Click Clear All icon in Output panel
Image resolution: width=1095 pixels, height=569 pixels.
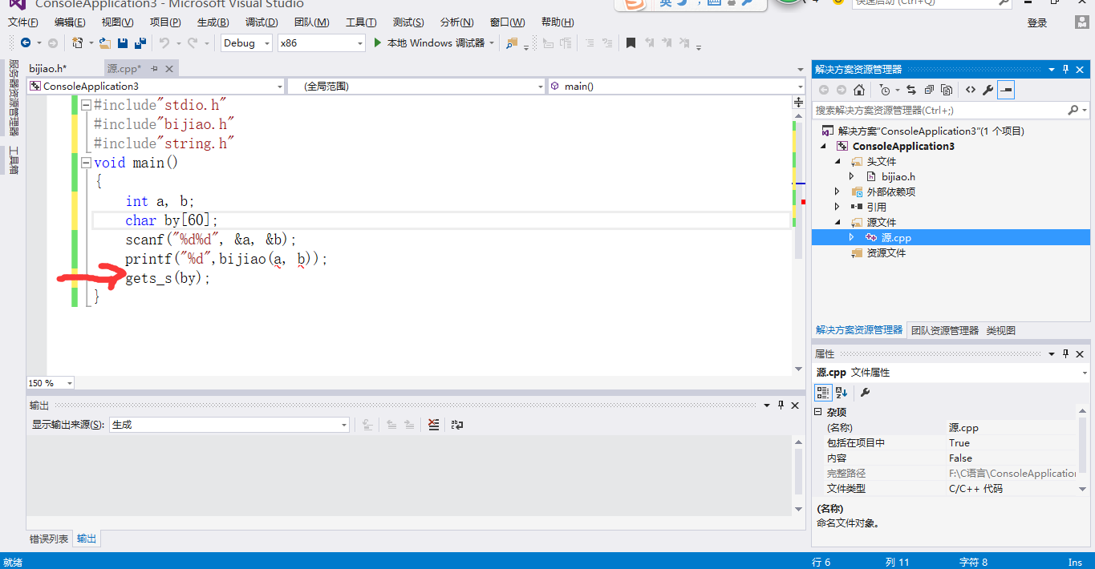pos(433,425)
